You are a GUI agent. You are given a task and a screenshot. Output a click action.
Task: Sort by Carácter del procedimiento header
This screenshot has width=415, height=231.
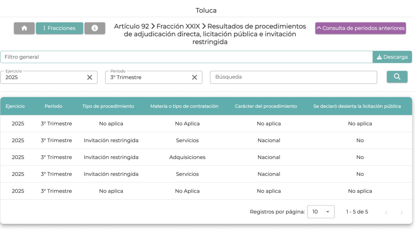[266, 106]
